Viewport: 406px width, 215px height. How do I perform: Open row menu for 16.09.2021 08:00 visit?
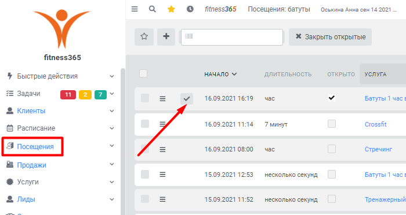(x=162, y=150)
